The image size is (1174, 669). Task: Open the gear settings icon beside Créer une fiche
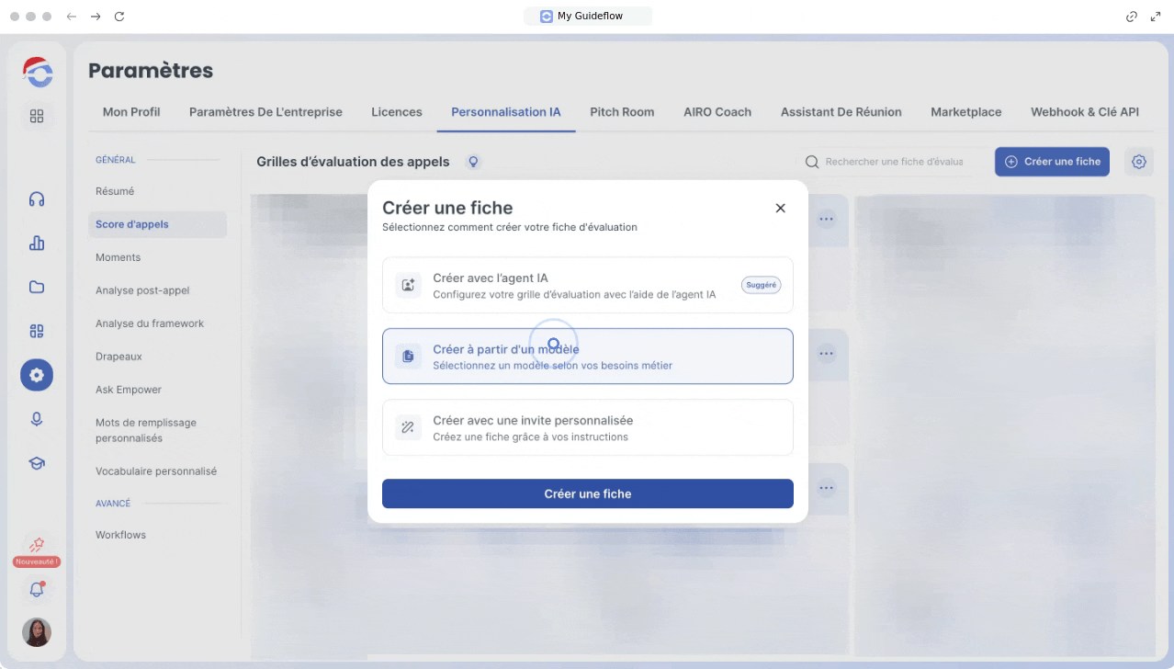(1138, 162)
